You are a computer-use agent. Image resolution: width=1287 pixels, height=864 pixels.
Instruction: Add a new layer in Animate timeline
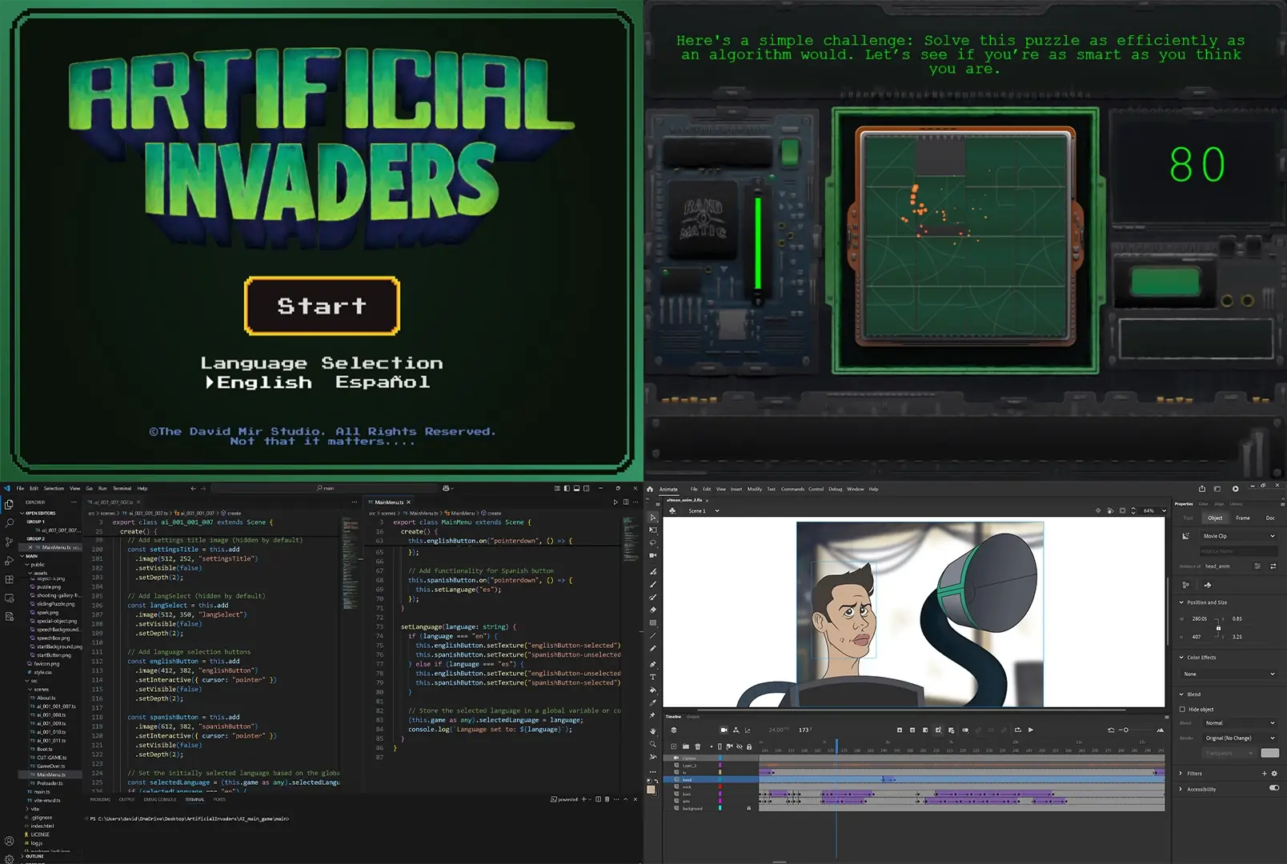pyautogui.click(x=673, y=746)
